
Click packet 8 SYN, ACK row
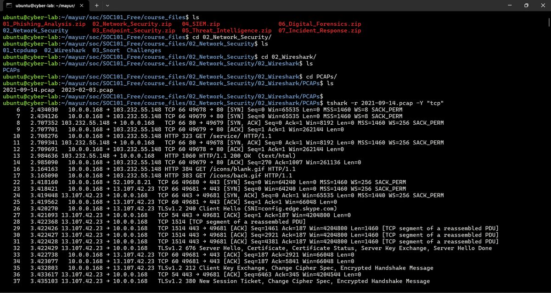231,123
